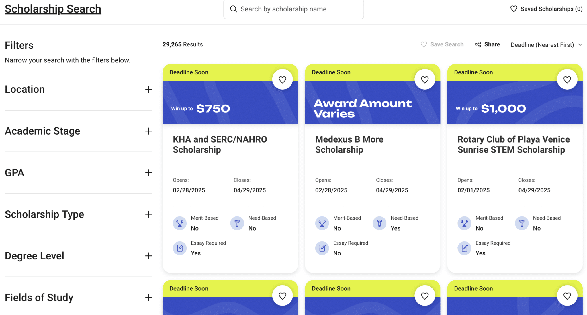Click the Essay Required pencil icon on KHA card
Screen dimensions: 587x315
click(180, 248)
